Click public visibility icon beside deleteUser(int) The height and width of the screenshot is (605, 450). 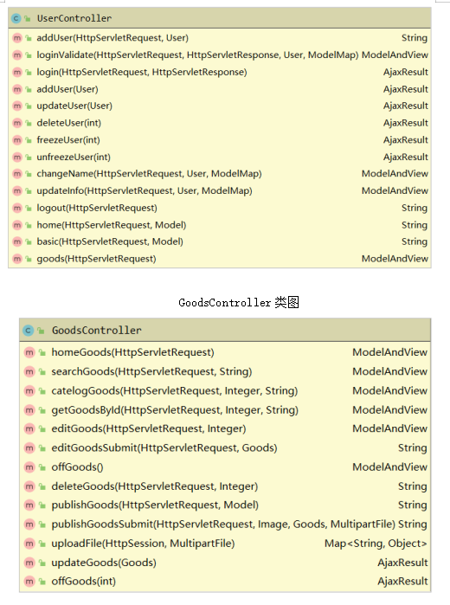[x=29, y=123]
